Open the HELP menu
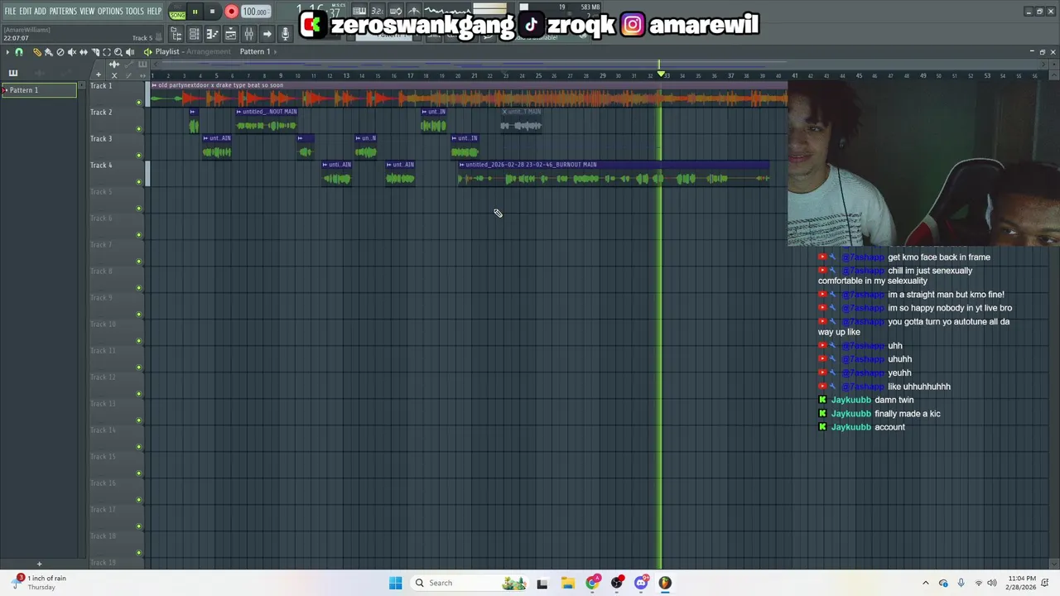Screen dimensions: 1060x596 pyautogui.click(x=155, y=11)
